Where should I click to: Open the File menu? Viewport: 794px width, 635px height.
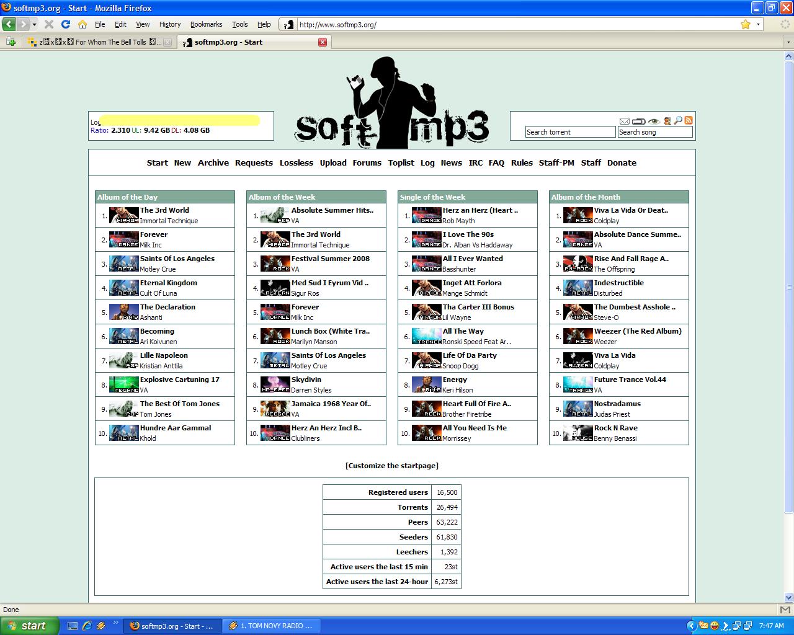tap(100, 24)
